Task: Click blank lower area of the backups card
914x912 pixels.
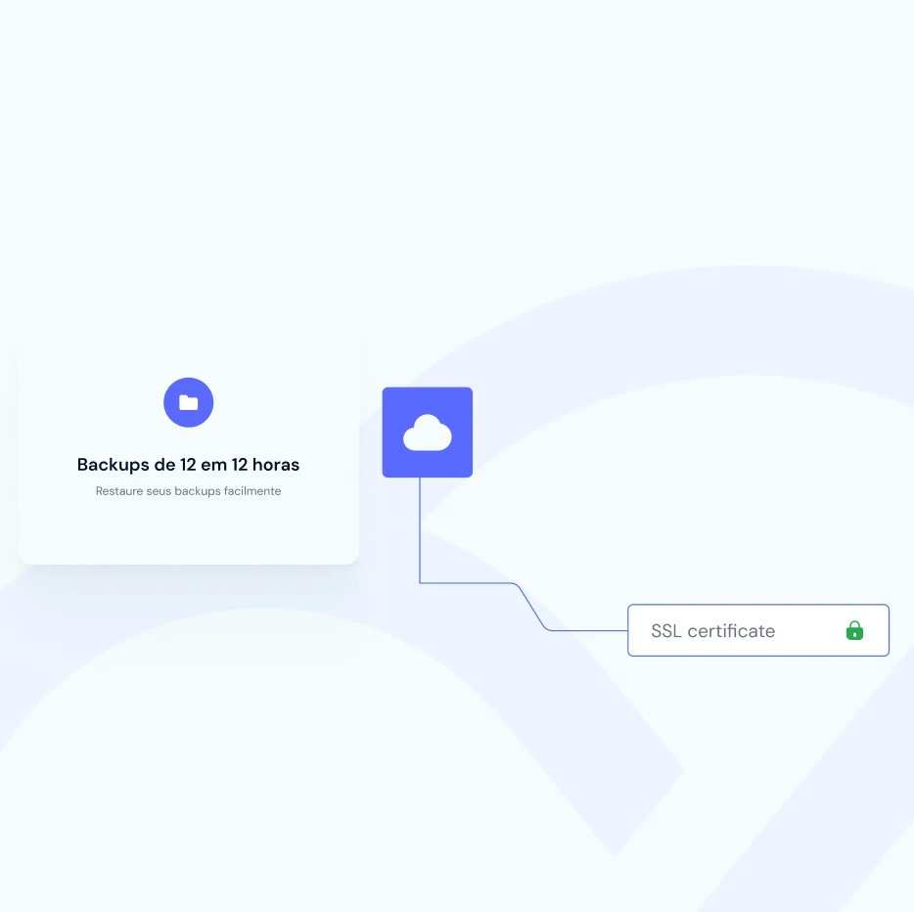Action: tap(188, 533)
